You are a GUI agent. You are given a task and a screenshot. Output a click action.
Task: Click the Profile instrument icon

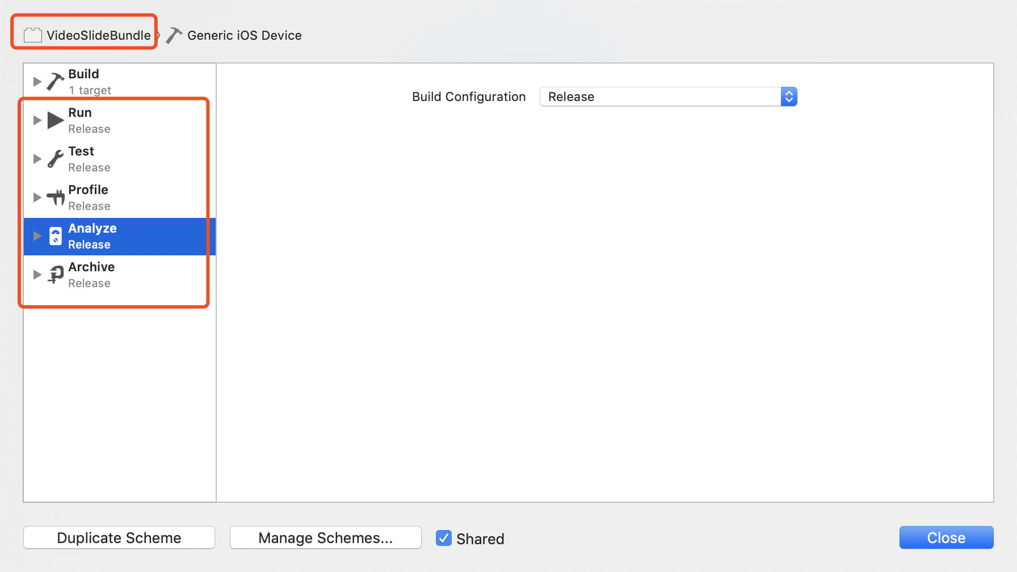point(56,197)
